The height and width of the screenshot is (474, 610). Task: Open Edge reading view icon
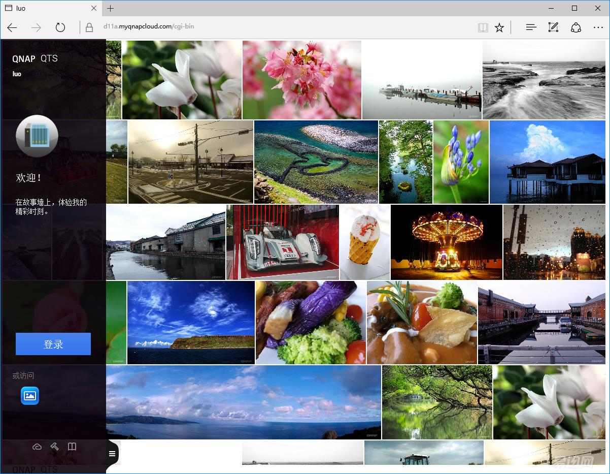(483, 27)
